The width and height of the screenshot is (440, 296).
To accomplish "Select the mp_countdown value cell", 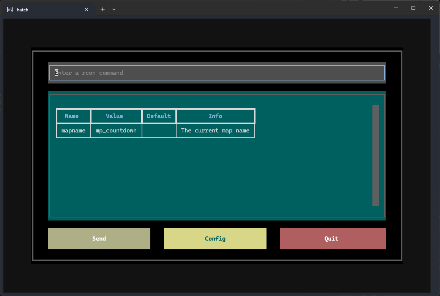I will 116,131.
